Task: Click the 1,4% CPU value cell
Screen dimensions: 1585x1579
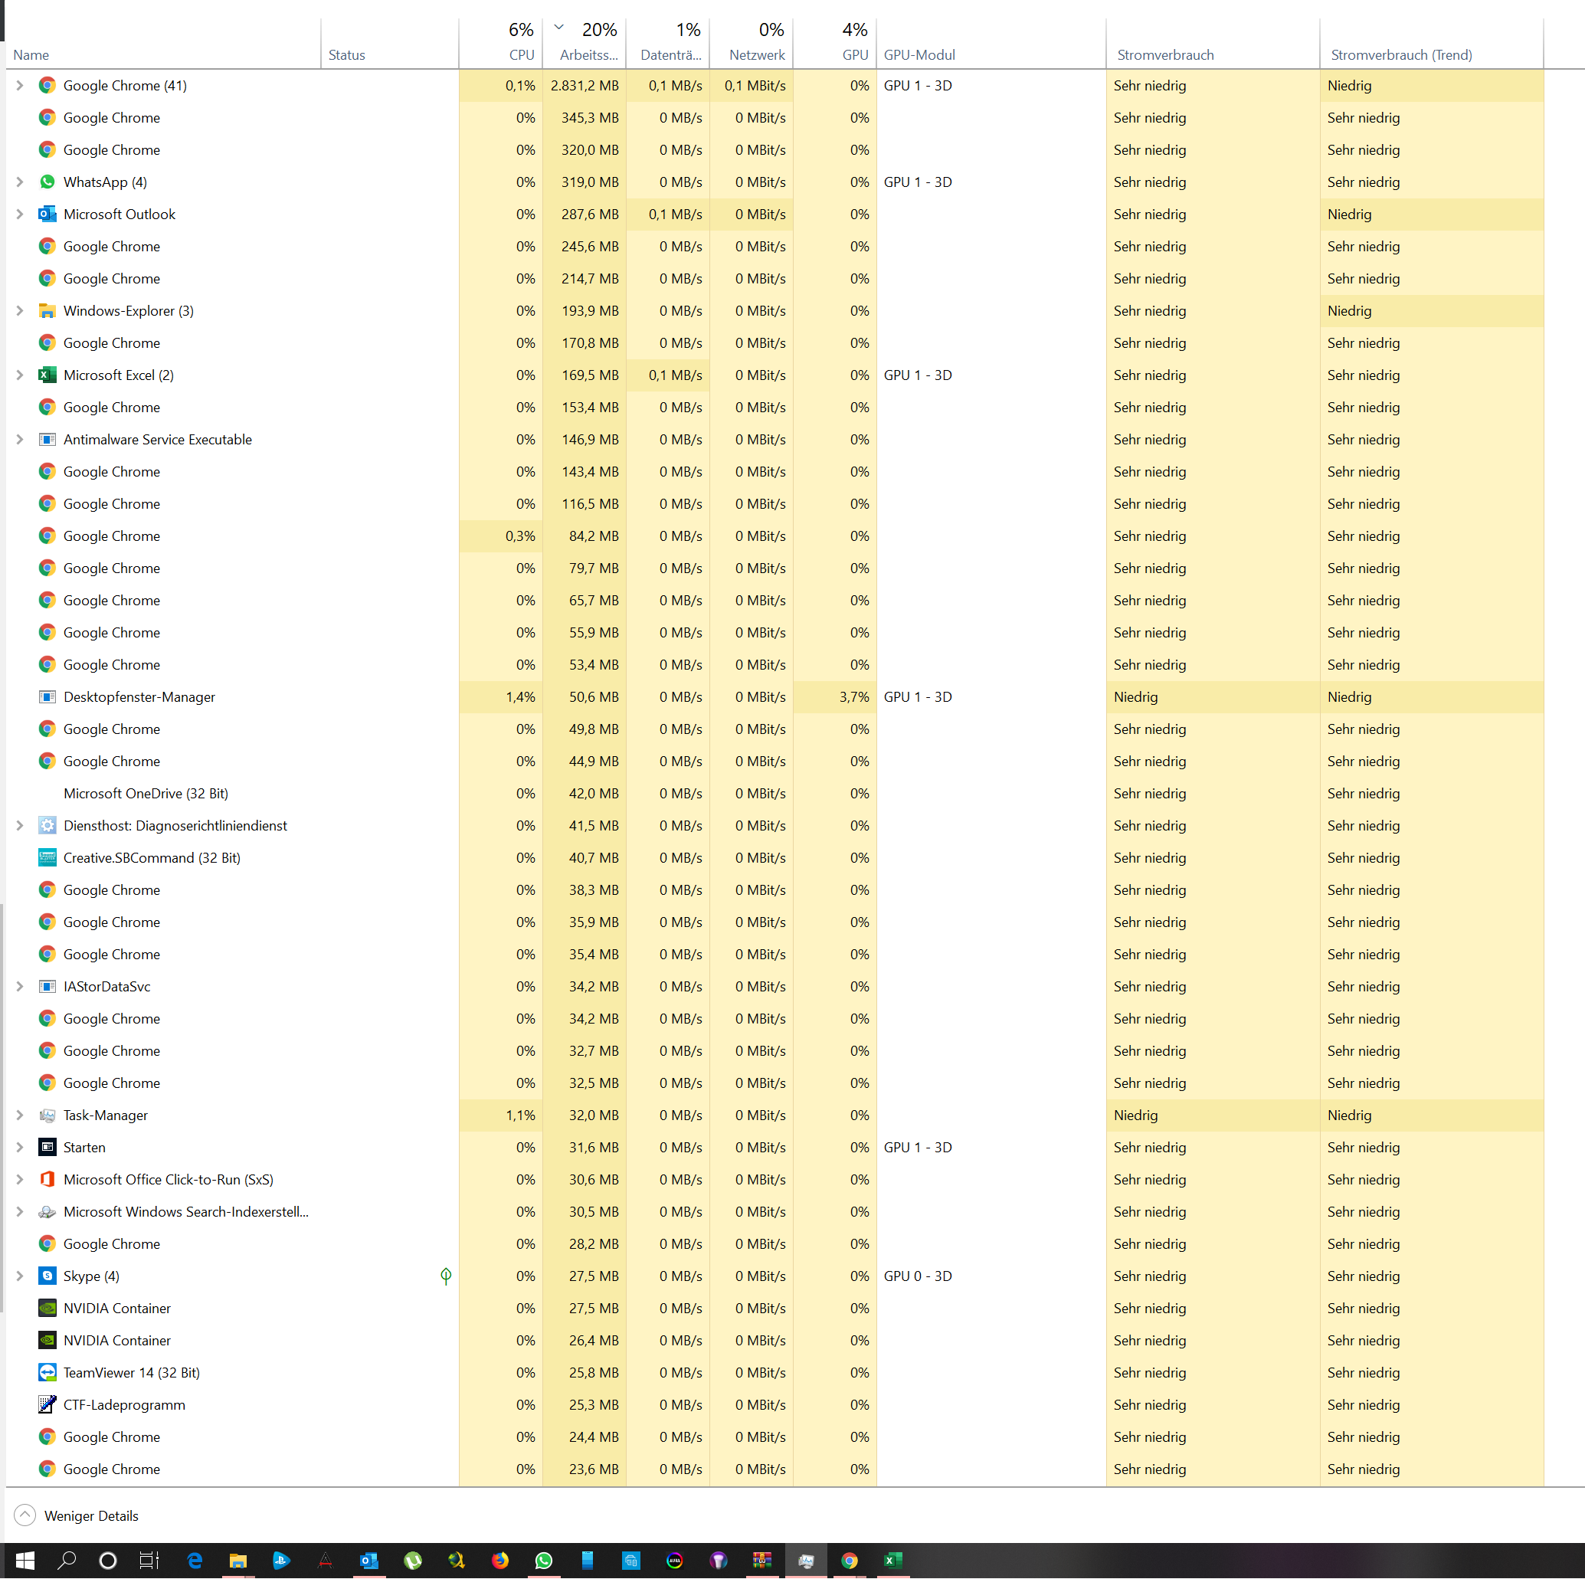Action: [x=500, y=697]
